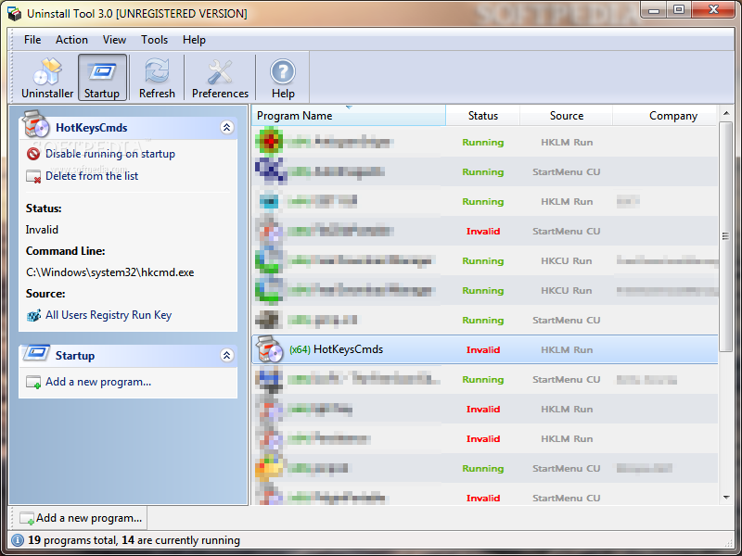Click Add a new program sidebar link

(98, 382)
